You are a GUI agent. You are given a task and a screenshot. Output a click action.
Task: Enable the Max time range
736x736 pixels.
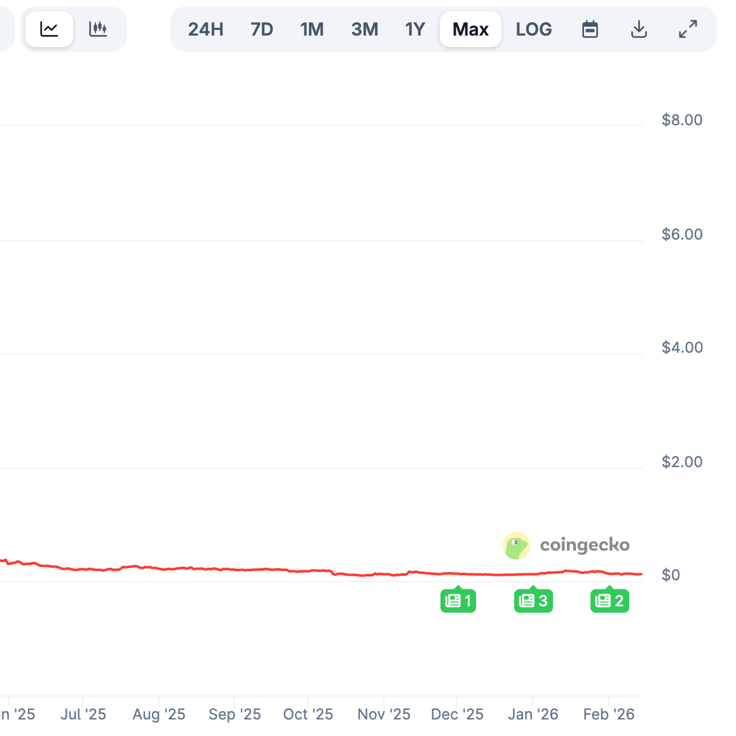pos(470,29)
